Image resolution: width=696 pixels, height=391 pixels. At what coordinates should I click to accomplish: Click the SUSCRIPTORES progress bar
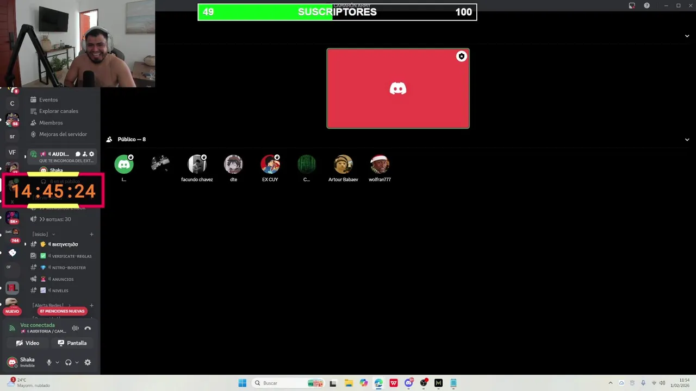pos(337,12)
